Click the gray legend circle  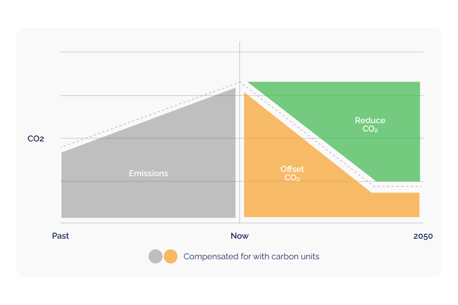tap(155, 257)
